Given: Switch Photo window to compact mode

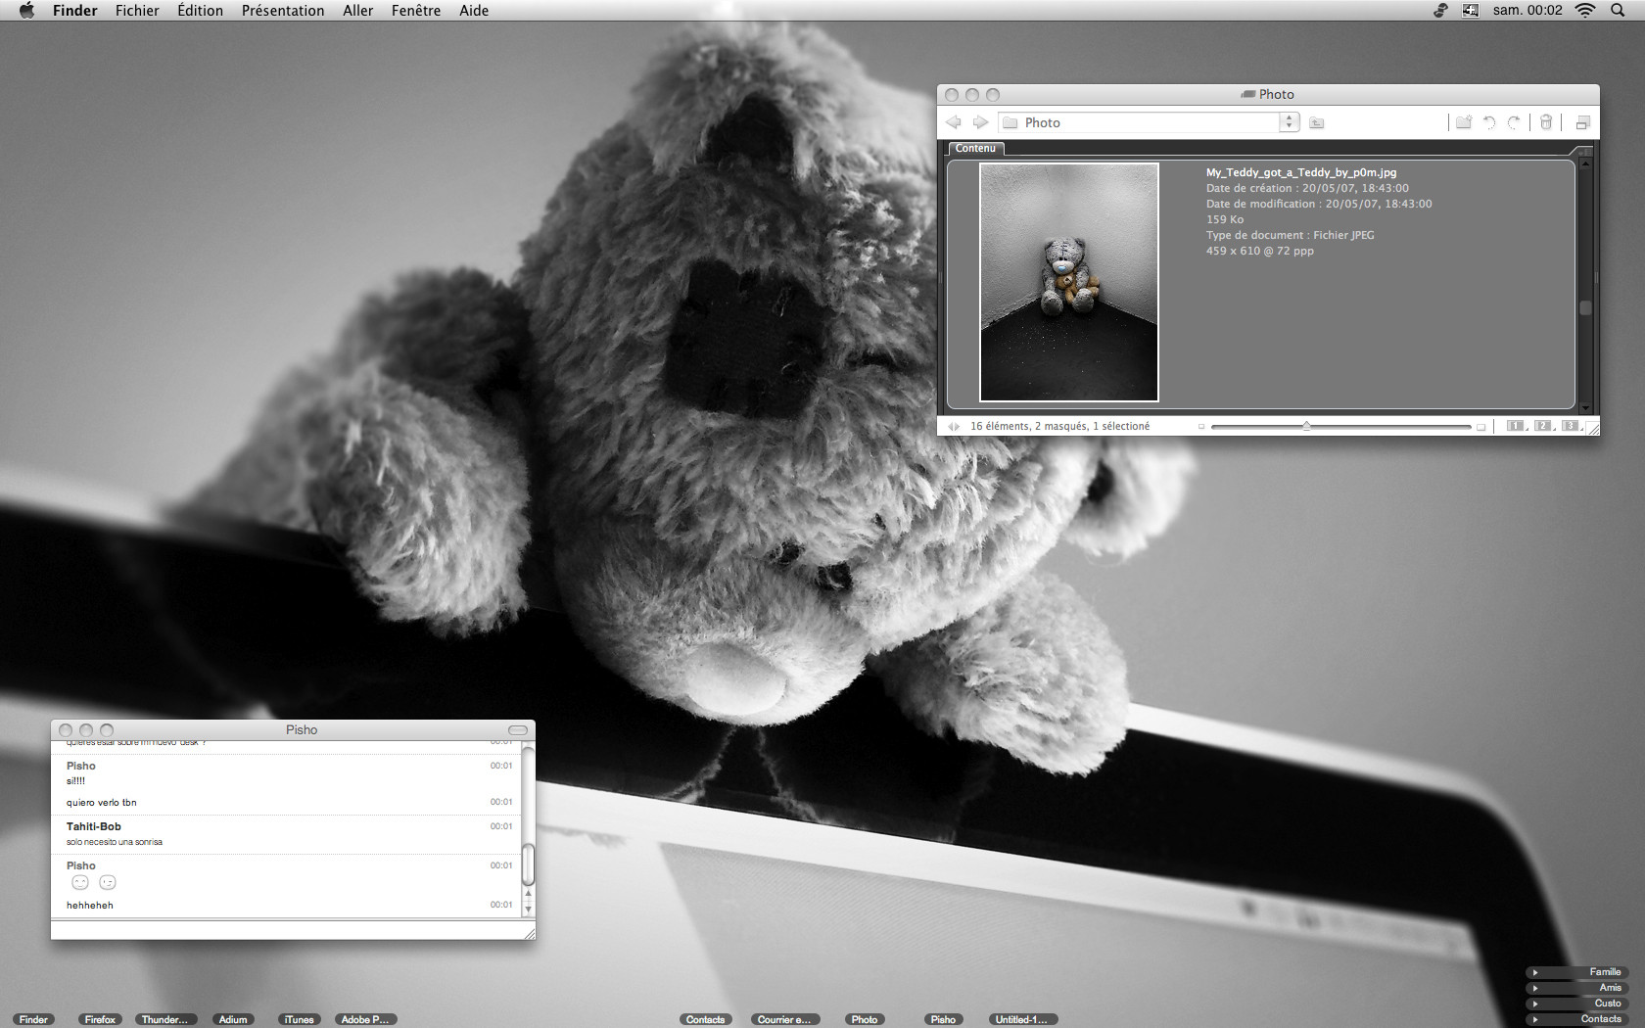Looking at the screenshot, I should click(x=1582, y=122).
